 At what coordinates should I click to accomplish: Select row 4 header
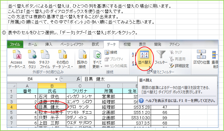click(12, 107)
